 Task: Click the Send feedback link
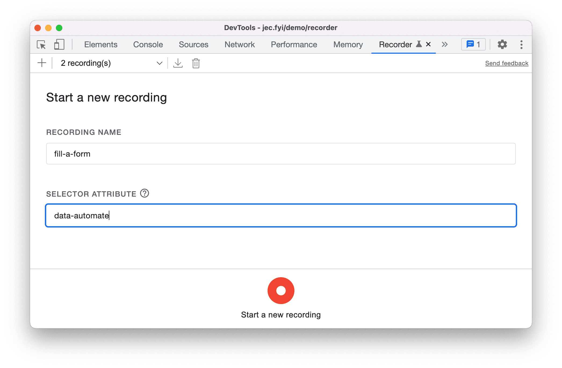[x=506, y=63]
